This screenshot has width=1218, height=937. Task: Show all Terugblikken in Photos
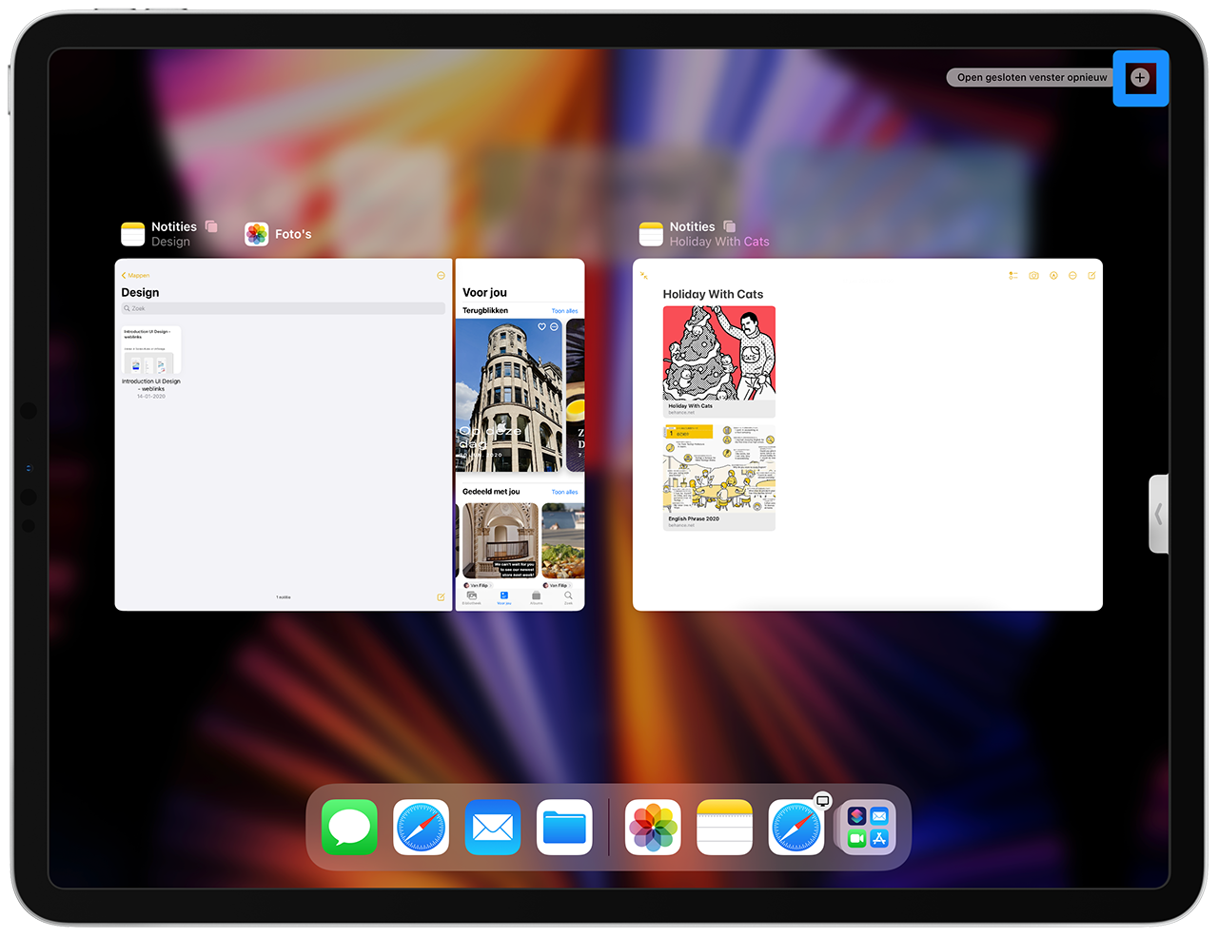coord(564,311)
